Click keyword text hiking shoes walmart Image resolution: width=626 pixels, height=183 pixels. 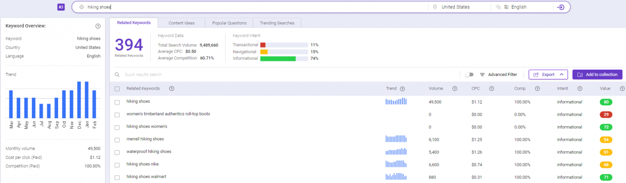146,176
